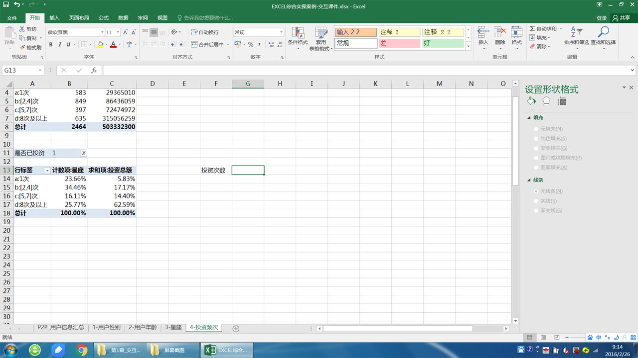Click the Tell Me search box
Viewport: 638px width, 358px height.
point(204,18)
